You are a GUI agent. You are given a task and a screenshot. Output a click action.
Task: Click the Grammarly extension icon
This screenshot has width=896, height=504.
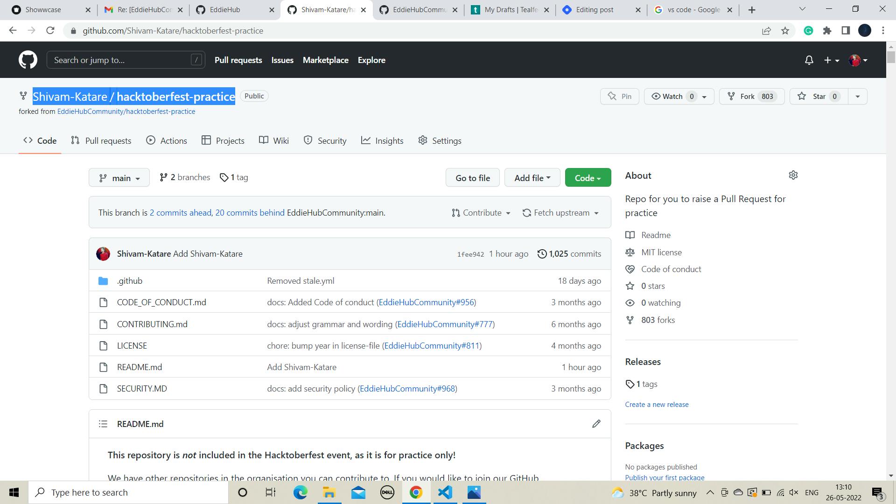809,31
